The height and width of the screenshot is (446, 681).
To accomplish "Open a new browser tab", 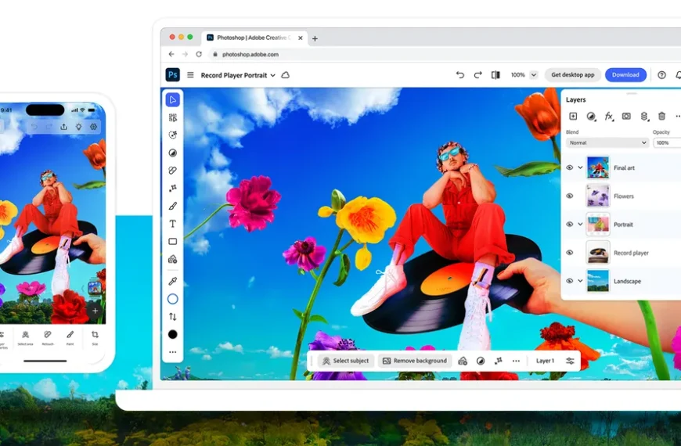I will [x=315, y=38].
